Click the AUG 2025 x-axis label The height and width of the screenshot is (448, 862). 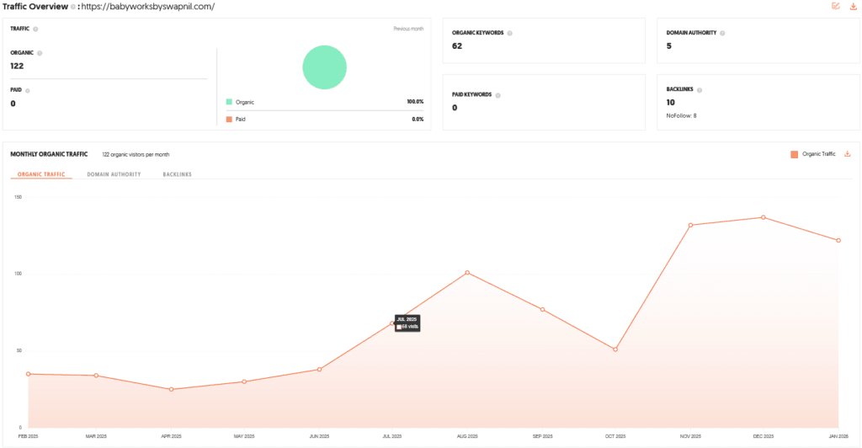point(467,436)
